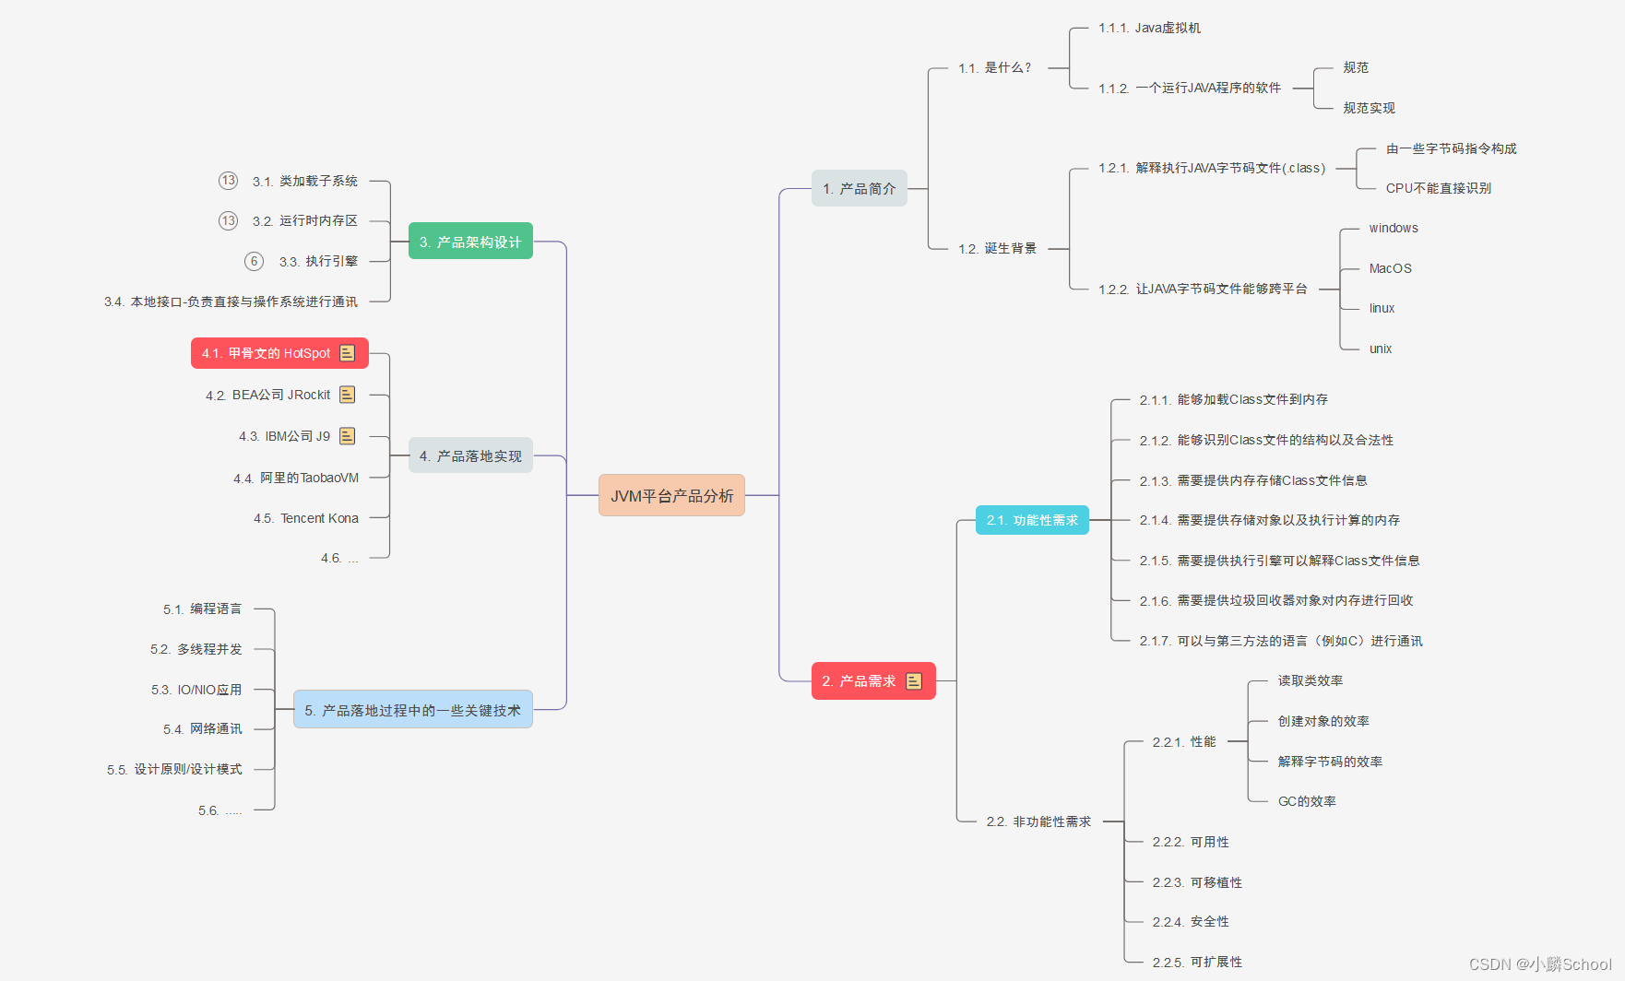This screenshot has width=1625, height=981.
Task: Click topic 4.5. Tencent Kona
Action: pos(306,519)
